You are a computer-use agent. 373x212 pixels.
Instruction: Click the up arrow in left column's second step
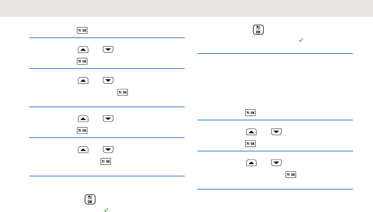tap(83, 50)
